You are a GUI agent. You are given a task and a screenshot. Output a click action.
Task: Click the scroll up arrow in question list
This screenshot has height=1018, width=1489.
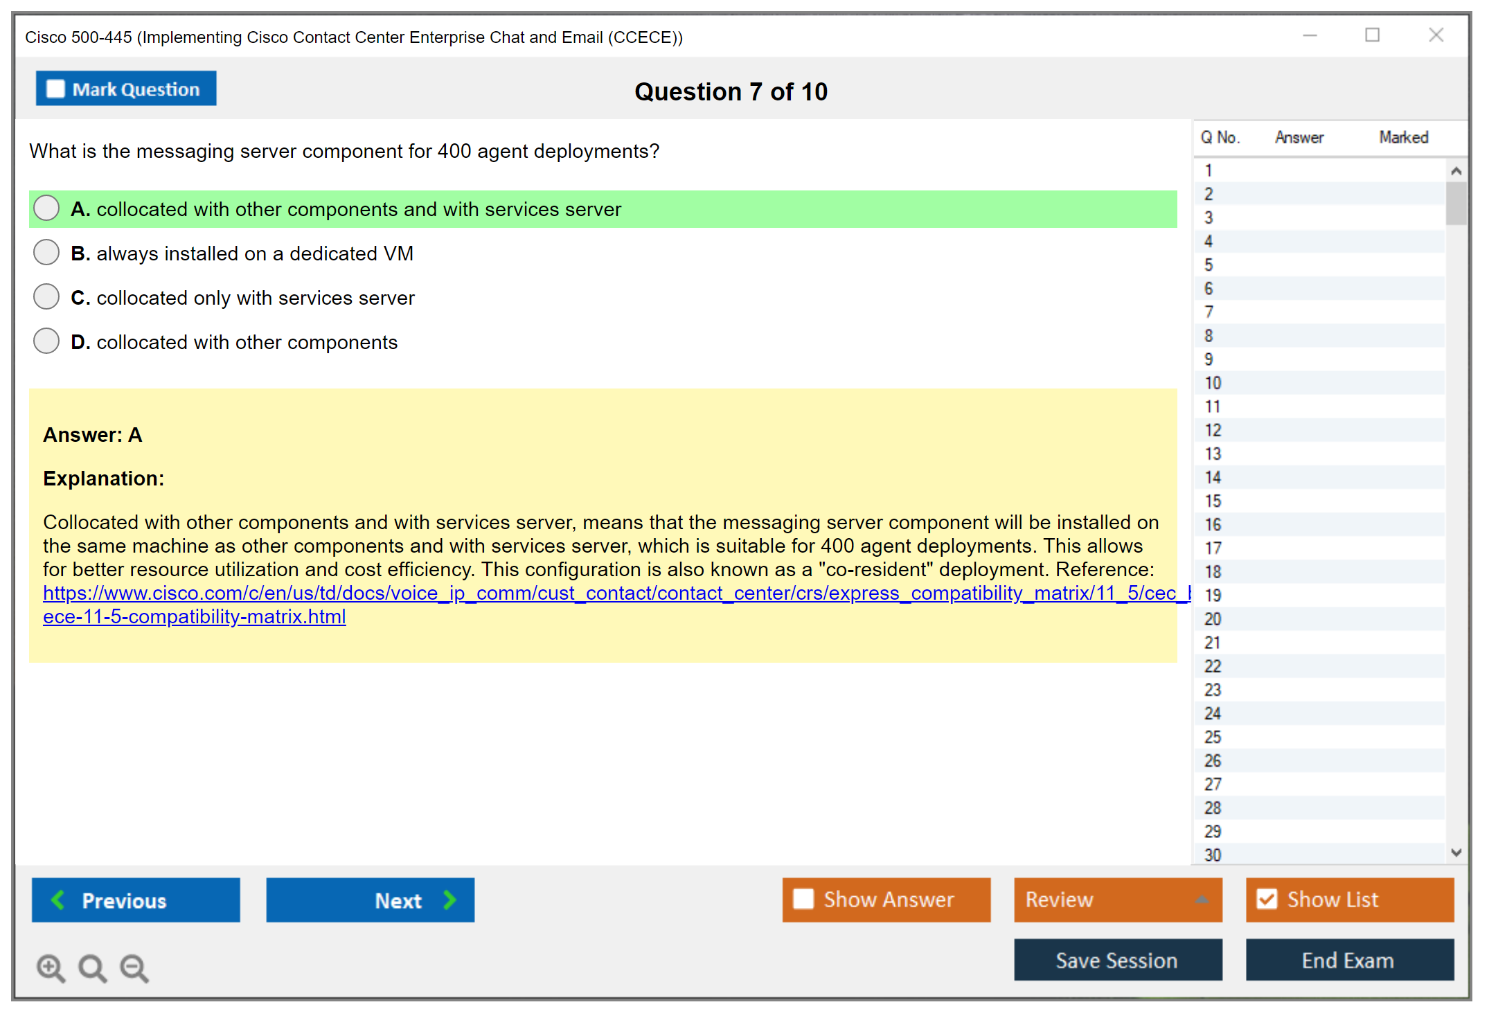[1456, 171]
